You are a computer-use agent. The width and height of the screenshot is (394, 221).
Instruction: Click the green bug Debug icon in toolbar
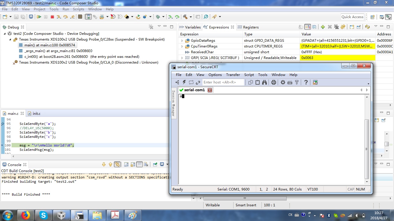[x=158, y=17]
